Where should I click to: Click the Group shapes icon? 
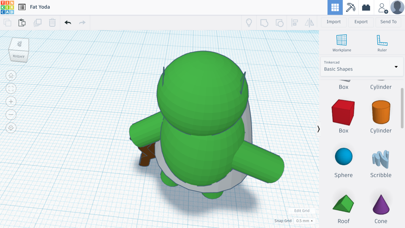click(x=264, y=23)
